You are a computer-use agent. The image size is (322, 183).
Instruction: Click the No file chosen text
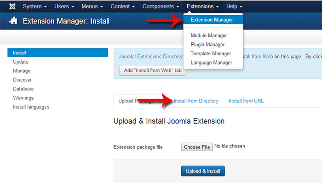[x=230, y=146]
